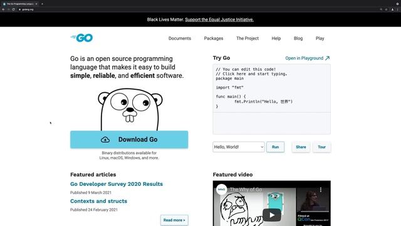Go to the Packages page
This screenshot has width=401, height=226.
click(x=214, y=38)
